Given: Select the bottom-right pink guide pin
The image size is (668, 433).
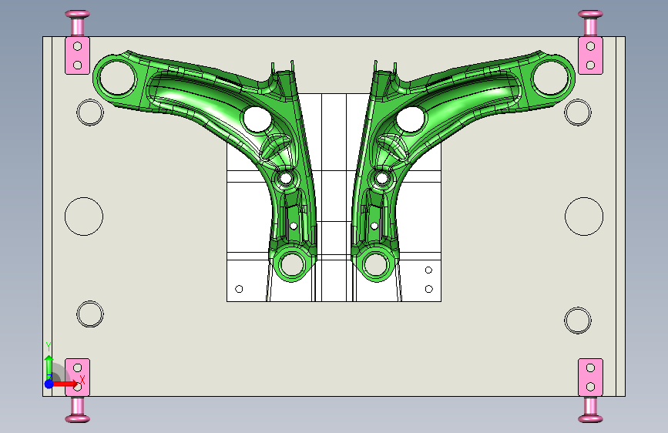Looking at the screenshot, I should coord(590,410).
